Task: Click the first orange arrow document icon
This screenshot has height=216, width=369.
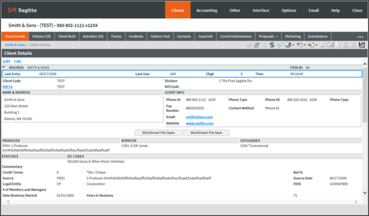Action: tap(299, 45)
